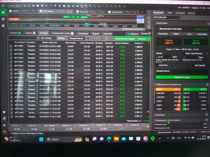The height and width of the screenshot is (157, 210).
Task: Close the BRENT chart tab
Action: point(35,11)
